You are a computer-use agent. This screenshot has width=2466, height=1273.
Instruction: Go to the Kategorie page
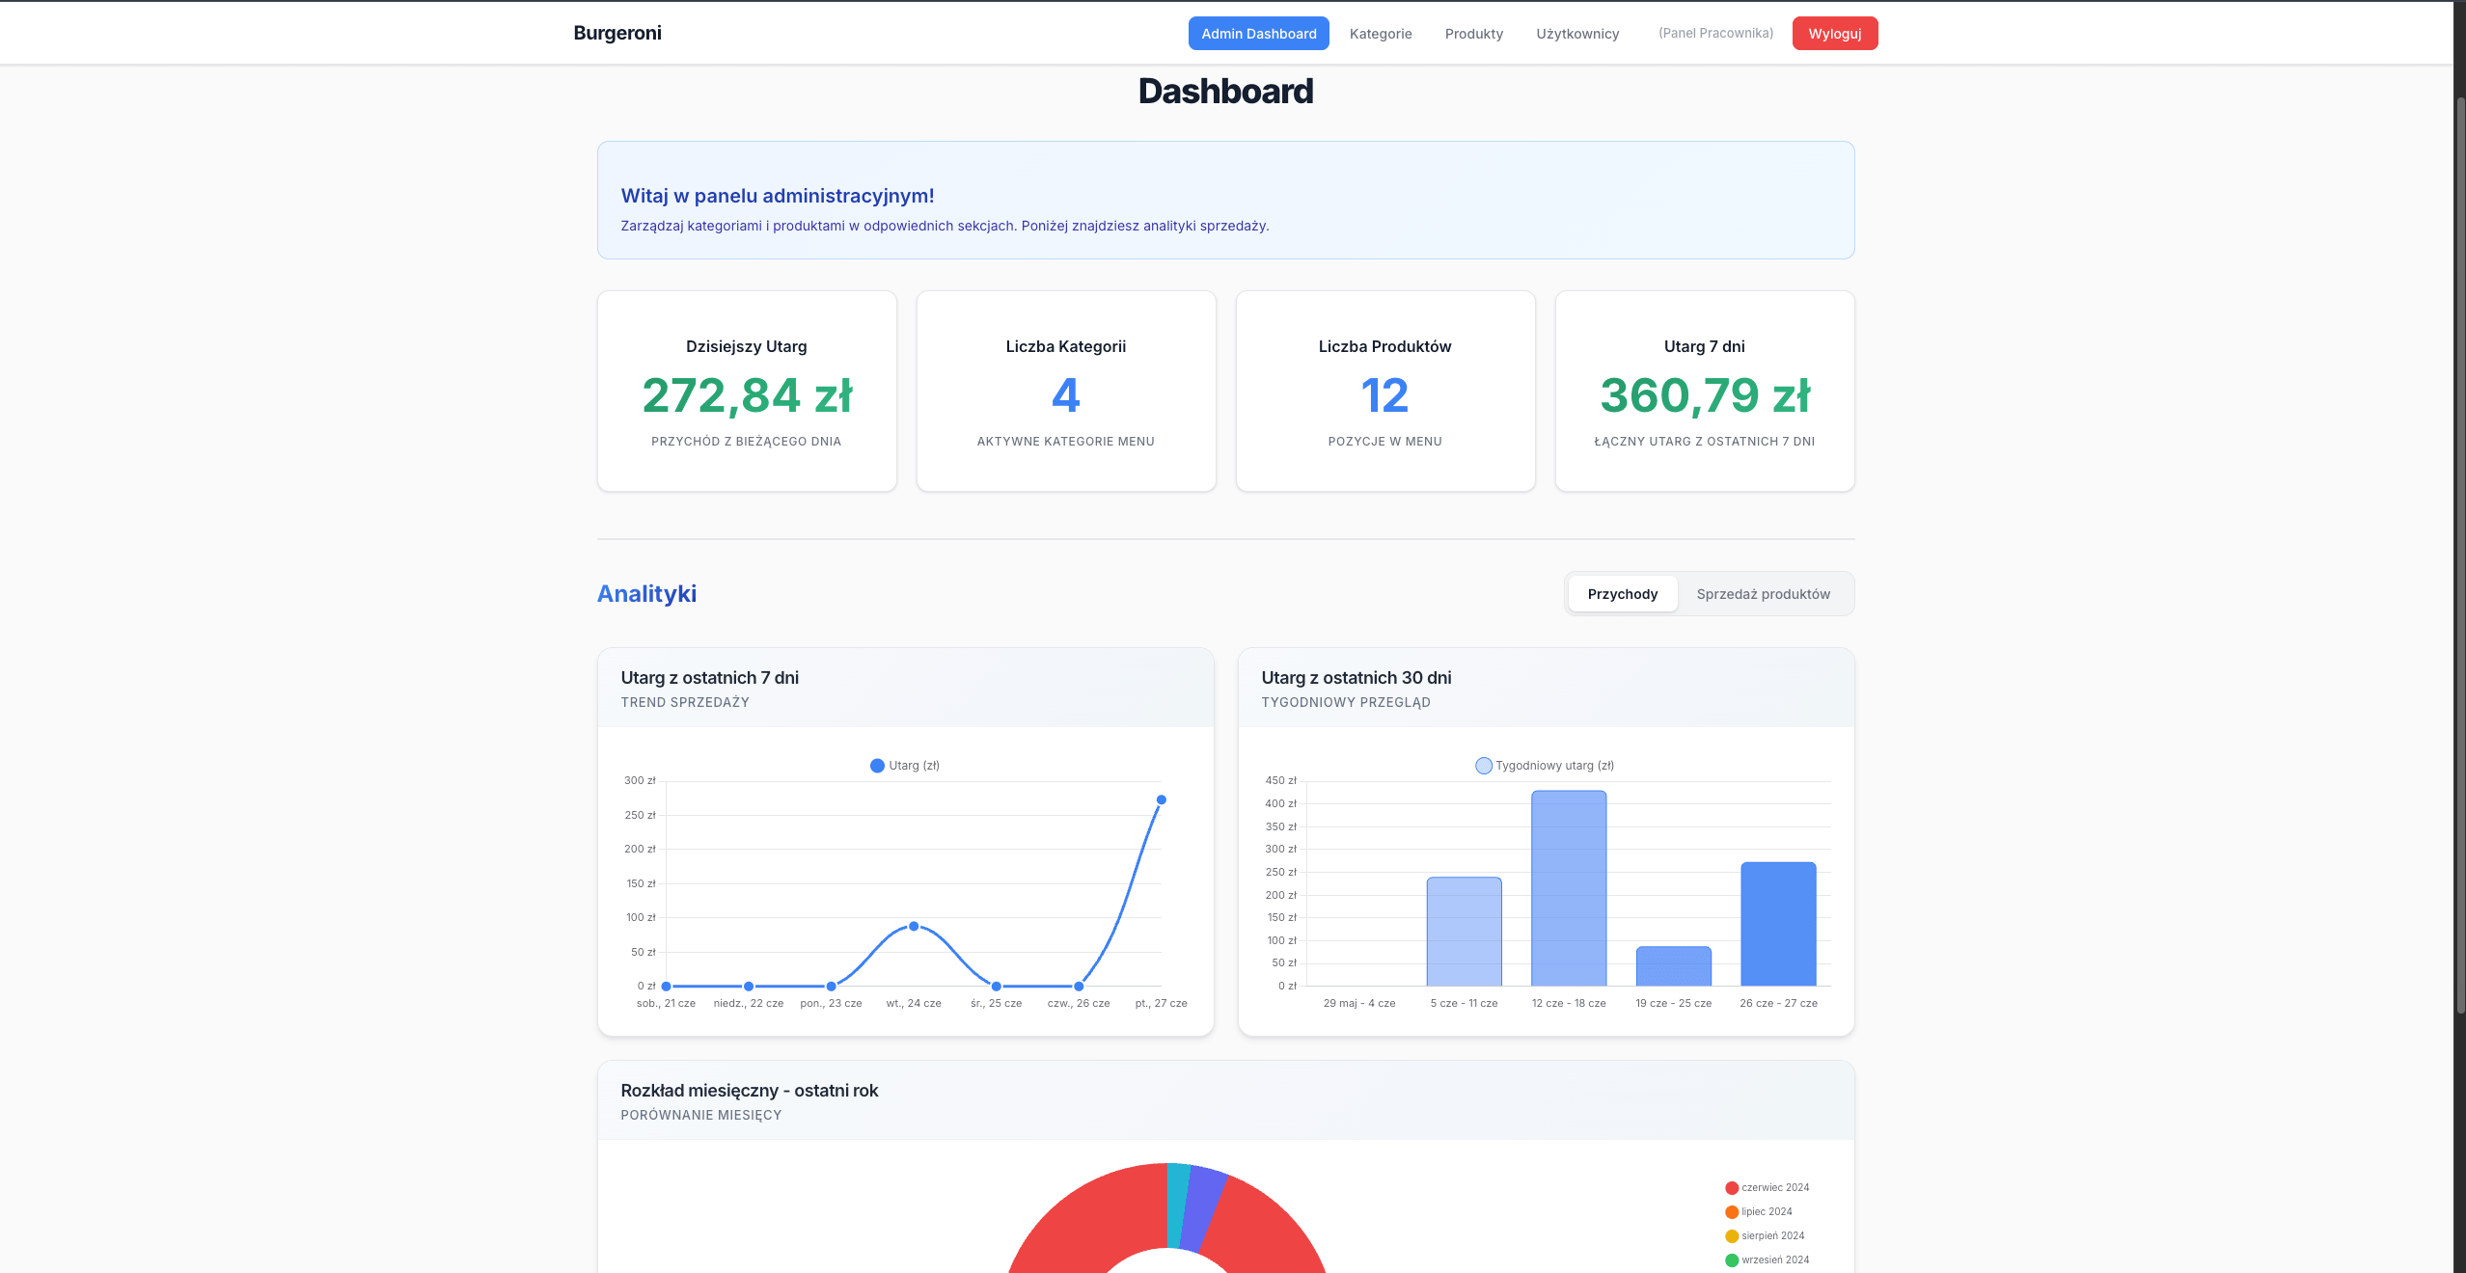pyautogui.click(x=1381, y=34)
